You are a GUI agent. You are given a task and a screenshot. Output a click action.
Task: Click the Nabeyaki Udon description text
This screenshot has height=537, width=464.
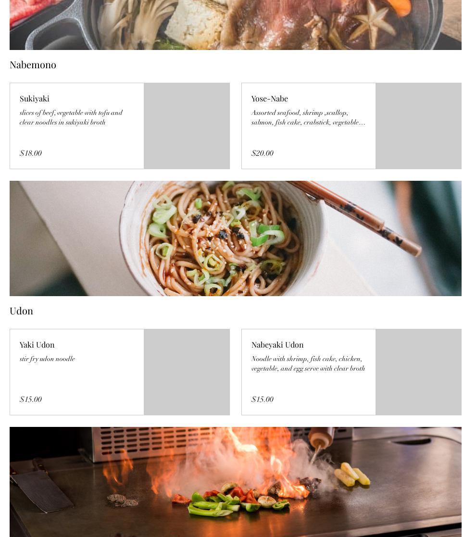(308, 364)
